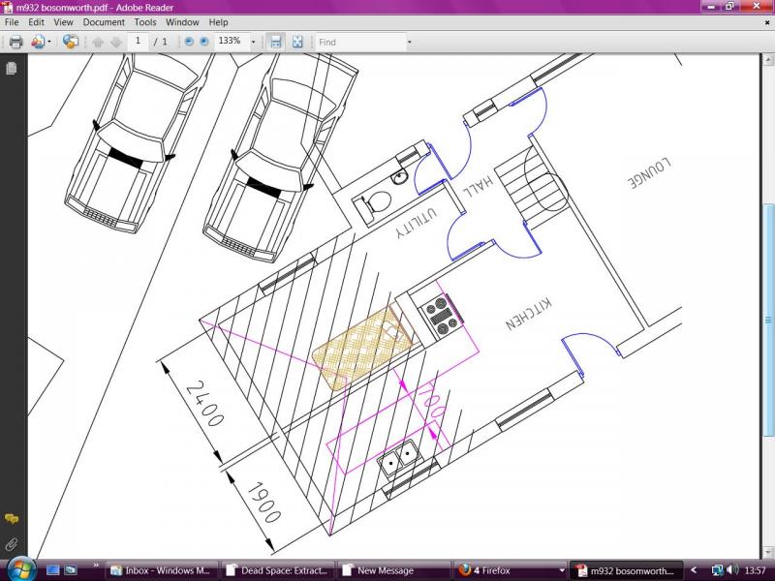The width and height of the screenshot is (775, 581).
Task: Open the email icon dropdown arrow
Action: click(49, 43)
